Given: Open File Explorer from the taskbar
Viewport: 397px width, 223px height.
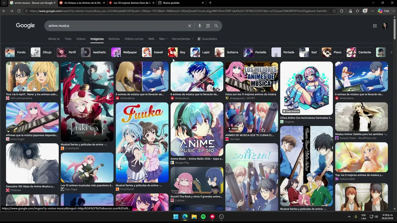Looking at the screenshot, I should pyautogui.click(x=194, y=216).
